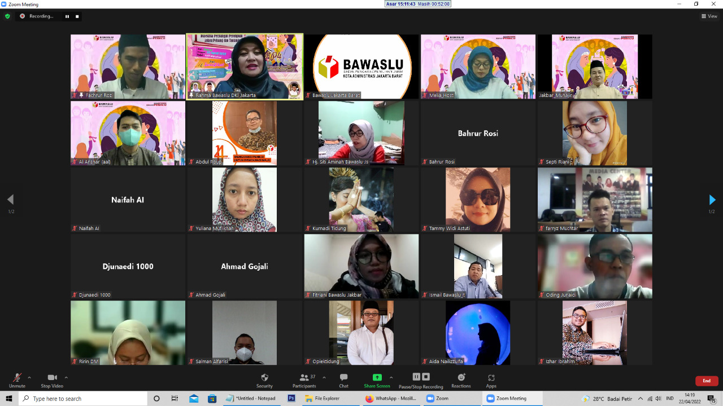Expand audio options arrow beside Unmute
The image size is (723, 406).
(29, 377)
